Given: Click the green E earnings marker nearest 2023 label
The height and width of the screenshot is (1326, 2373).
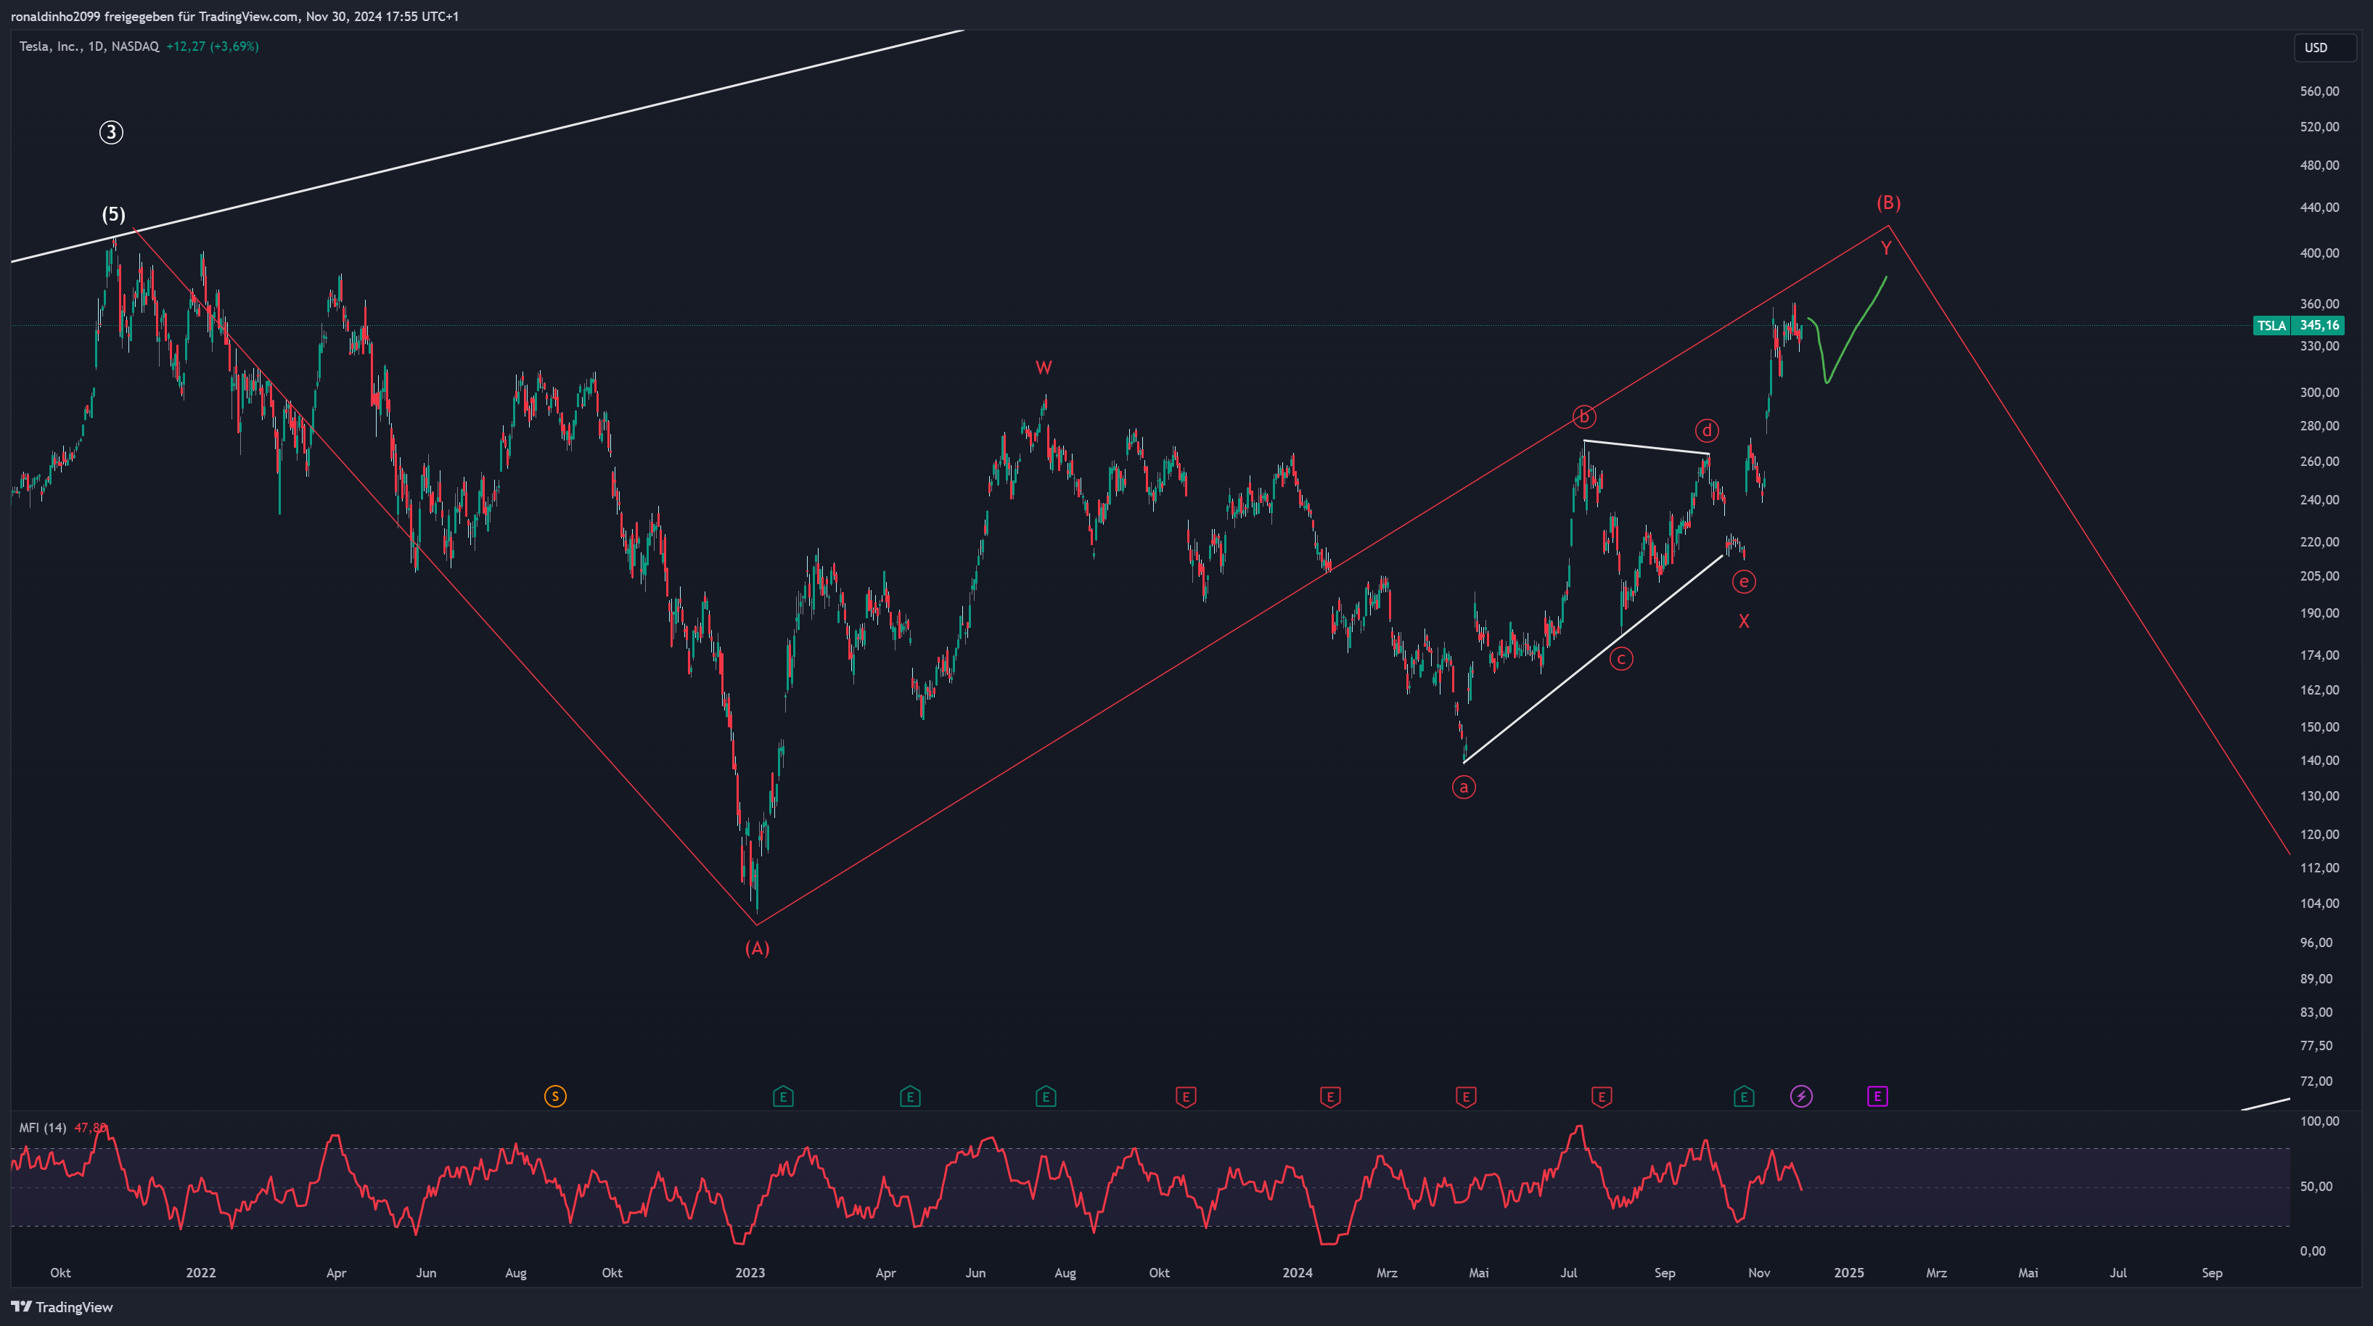Looking at the screenshot, I should (782, 1097).
